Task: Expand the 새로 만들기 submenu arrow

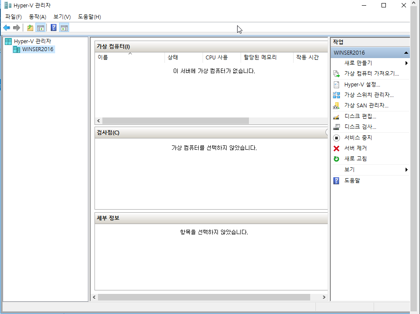Action: click(x=406, y=63)
